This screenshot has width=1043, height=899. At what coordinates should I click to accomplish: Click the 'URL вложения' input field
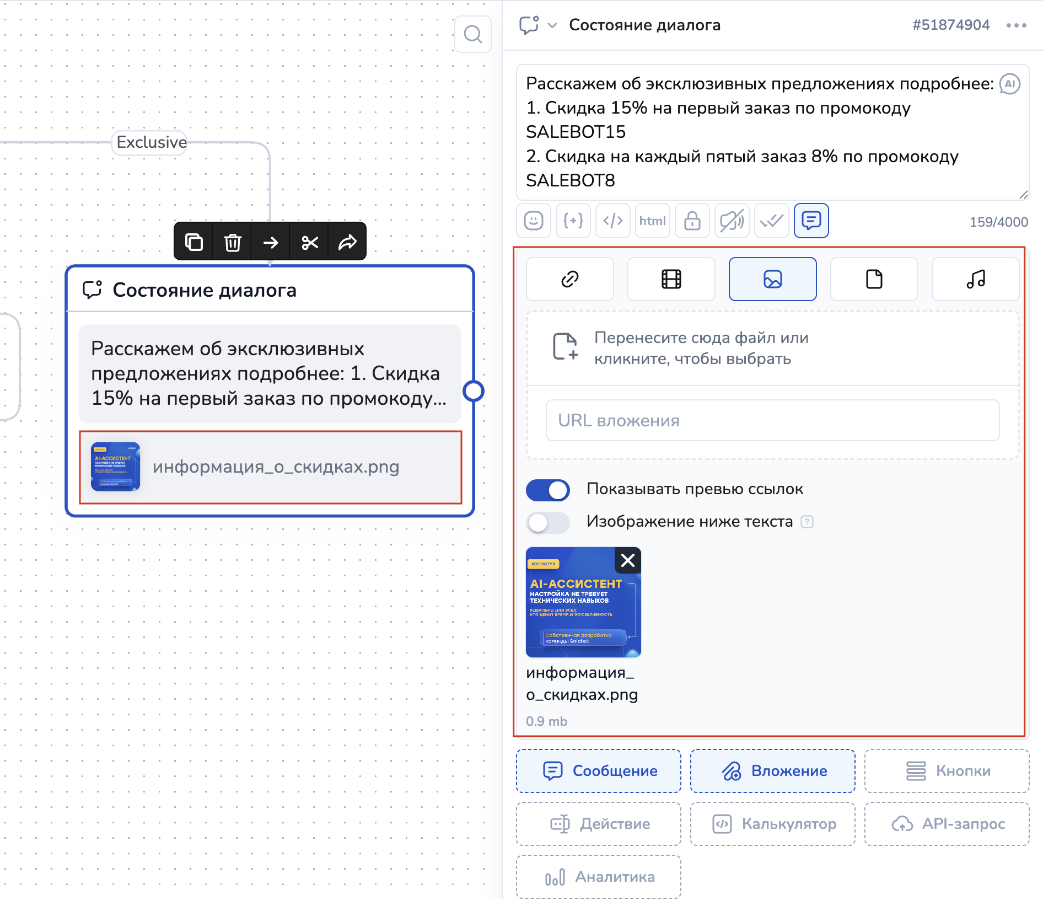(x=772, y=420)
